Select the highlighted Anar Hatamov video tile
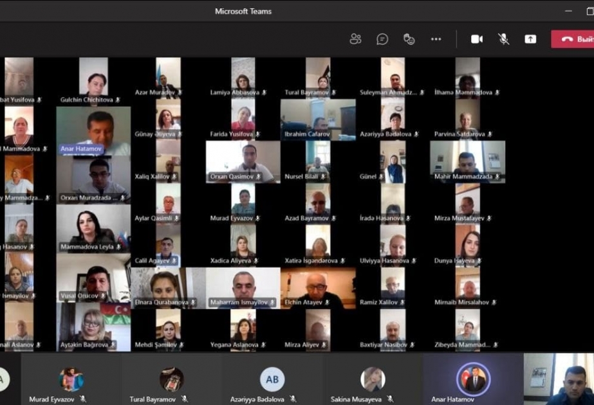This screenshot has height=405, width=594. pyautogui.click(x=93, y=131)
